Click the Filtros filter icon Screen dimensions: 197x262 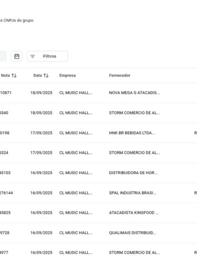click(33, 57)
